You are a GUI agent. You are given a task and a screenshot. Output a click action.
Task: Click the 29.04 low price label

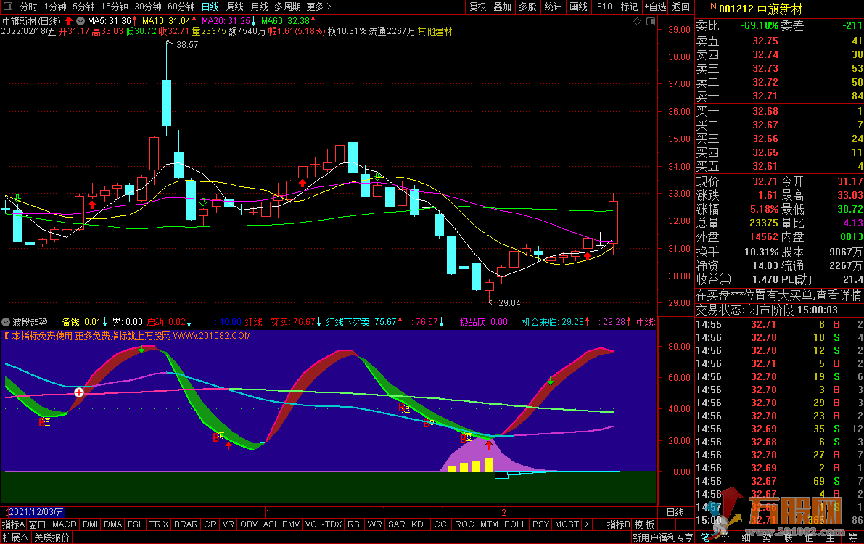509,302
